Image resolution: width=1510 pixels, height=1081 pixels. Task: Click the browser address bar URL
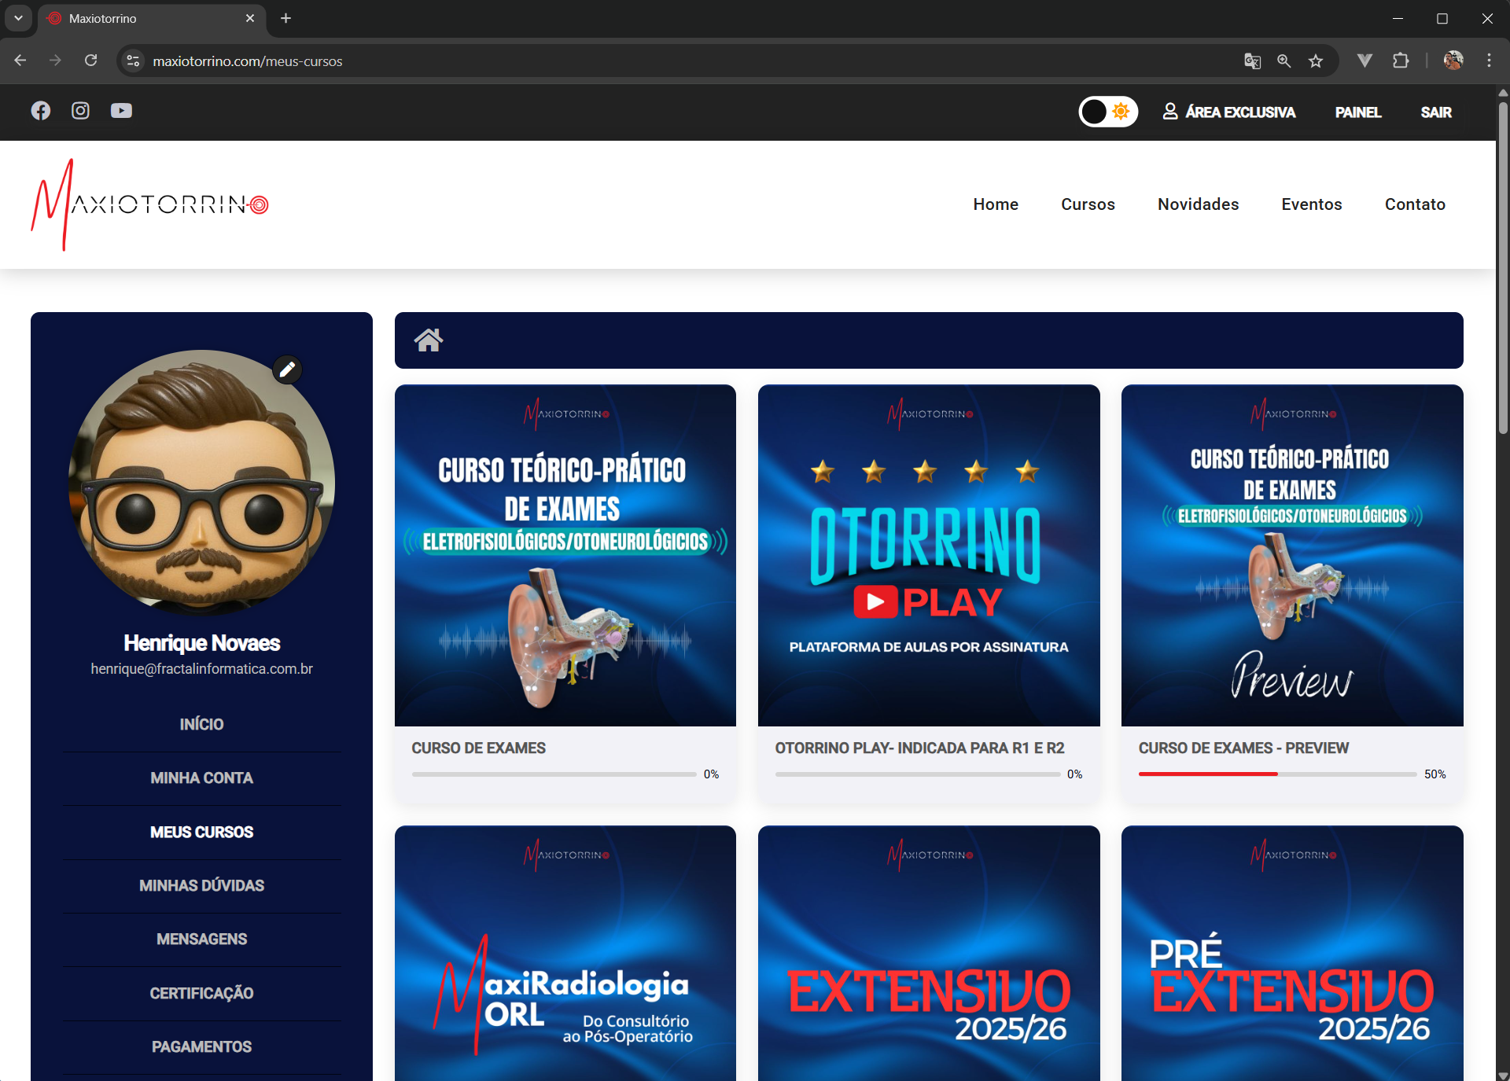[x=248, y=61]
